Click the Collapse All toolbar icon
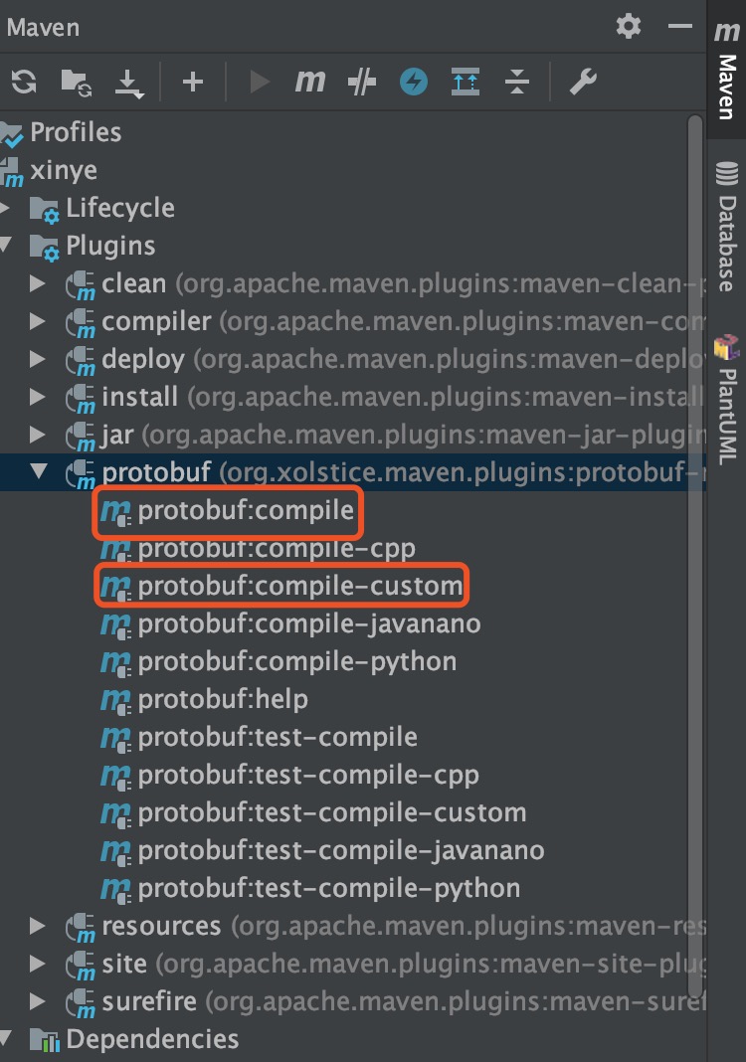The height and width of the screenshot is (1062, 746). [517, 83]
